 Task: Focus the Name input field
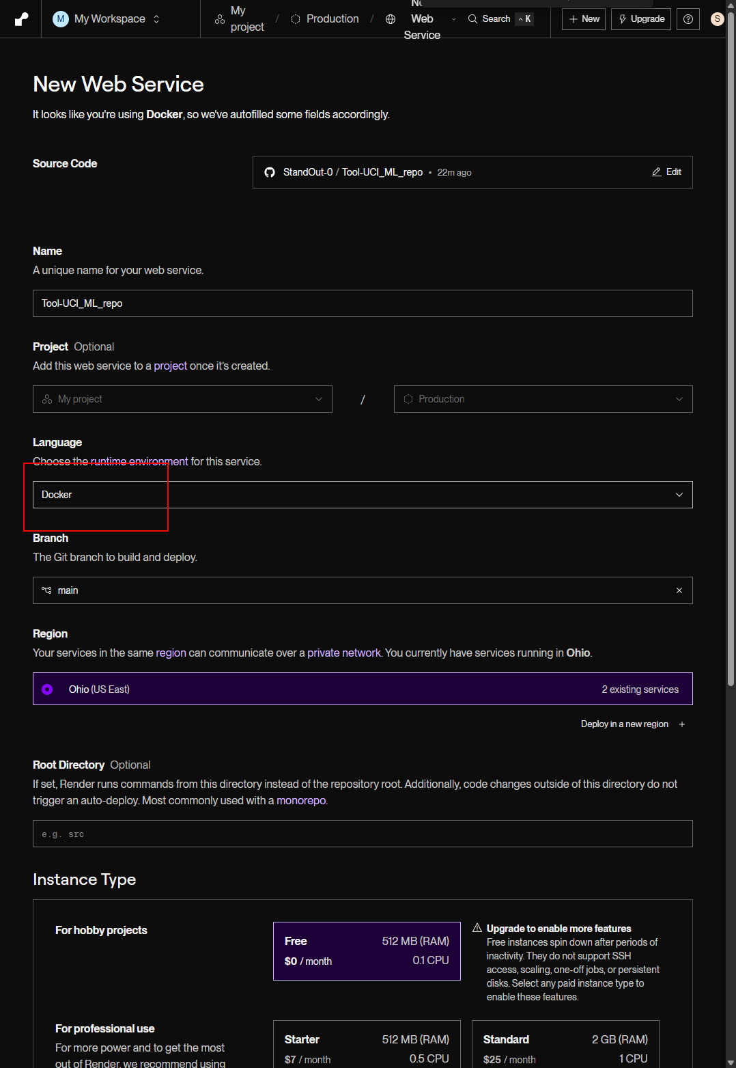click(363, 303)
